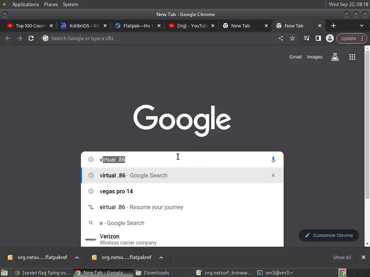Image resolution: width=370 pixels, height=277 pixels.
Task: Close the Flatpak tab
Action: coord(159,26)
